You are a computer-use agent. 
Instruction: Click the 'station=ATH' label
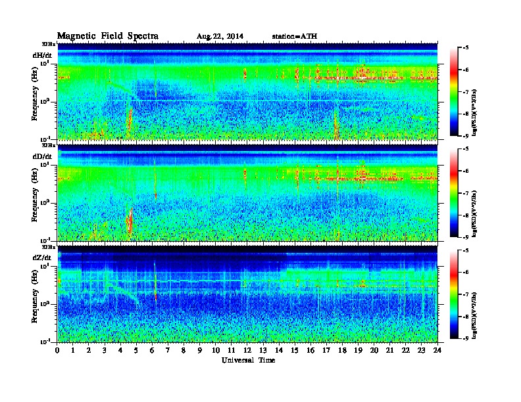click(x=295, y=37)
